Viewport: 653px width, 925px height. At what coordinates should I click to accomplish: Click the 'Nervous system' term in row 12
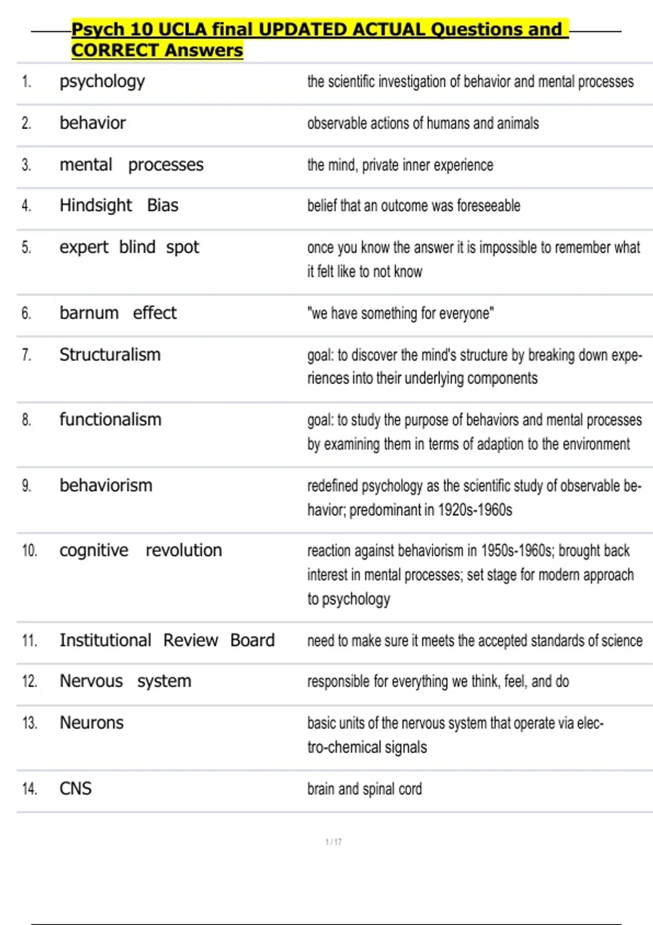[x=126, y=681]
